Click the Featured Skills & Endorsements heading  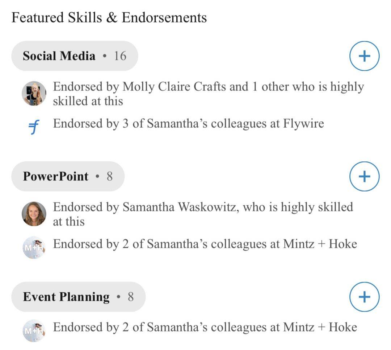click(x=109, y=18)
